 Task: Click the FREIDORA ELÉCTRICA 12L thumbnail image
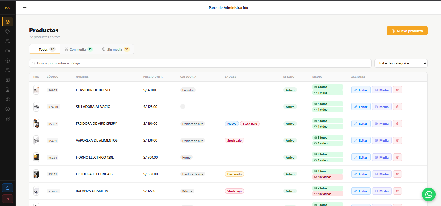coord(36,174)
